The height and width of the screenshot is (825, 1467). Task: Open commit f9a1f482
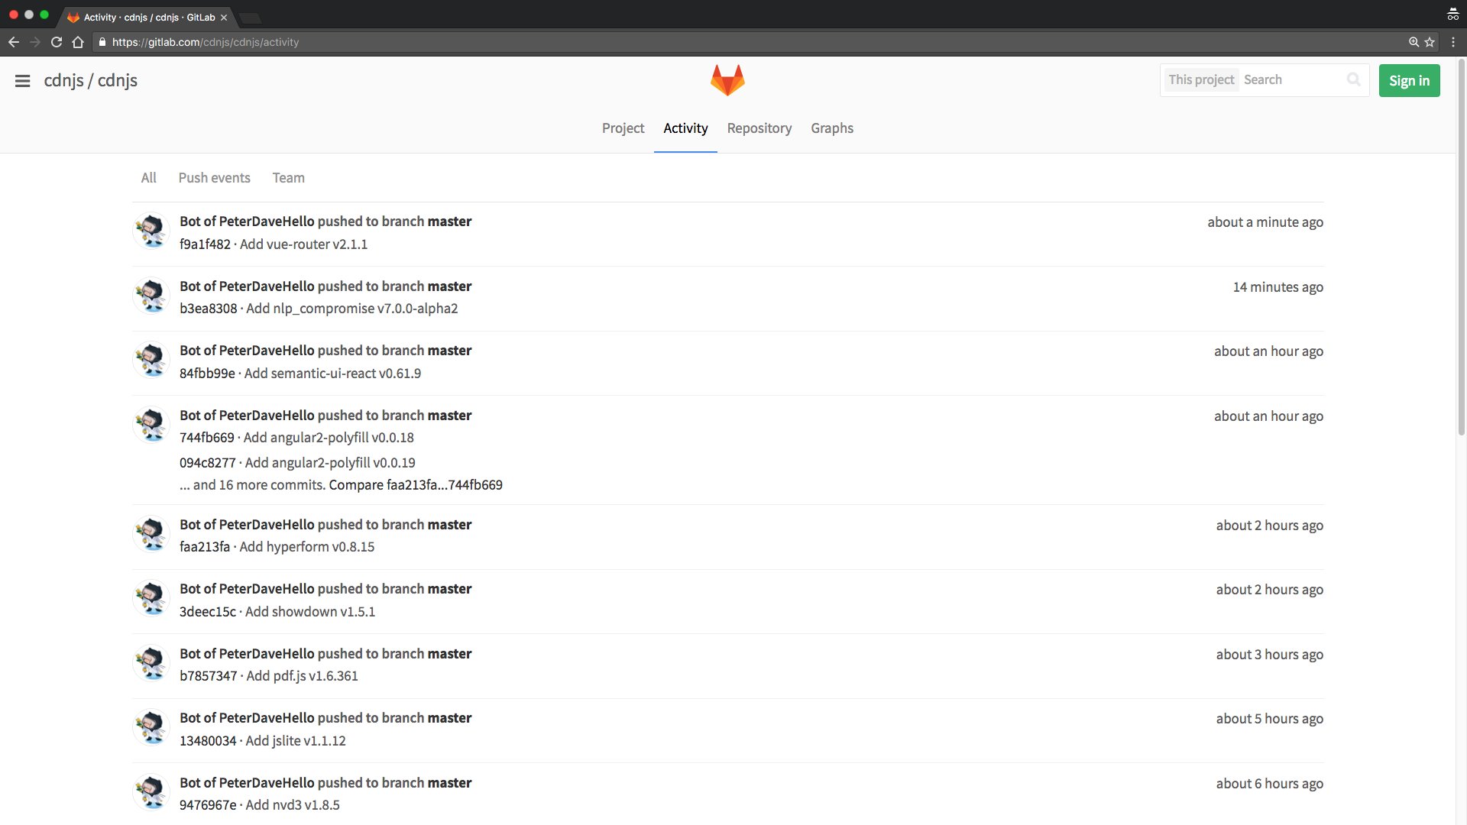[205, 244]
